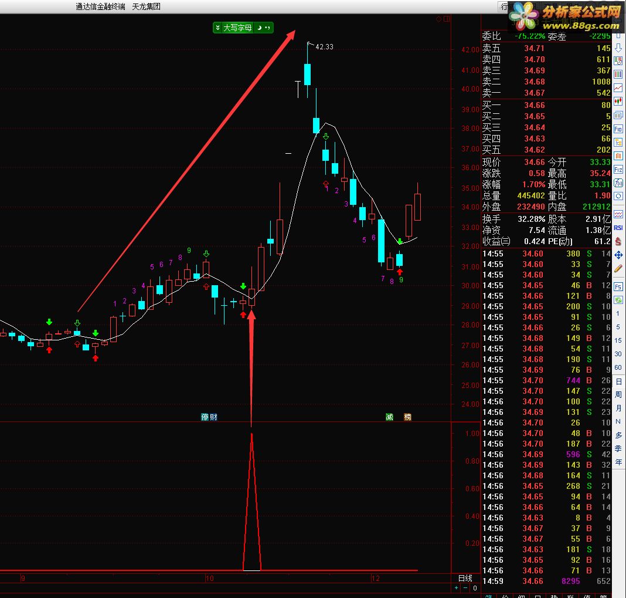Click the 最高 value 35.24

[600, 173]
